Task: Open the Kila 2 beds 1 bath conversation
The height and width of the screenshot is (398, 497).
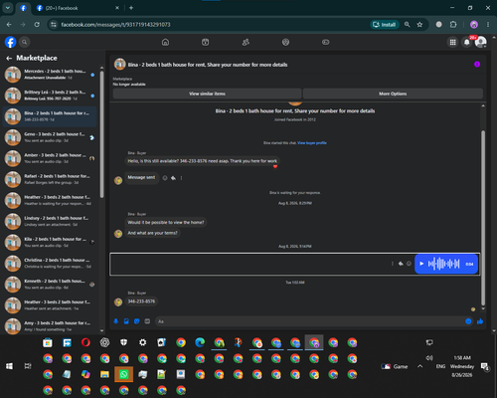Action: tap(50, 242)
